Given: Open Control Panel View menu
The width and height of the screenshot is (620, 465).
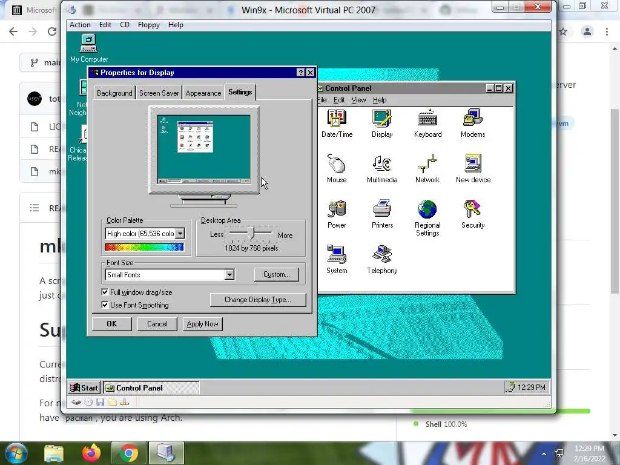Looking at the screenshot, I should tap(358, 100).
